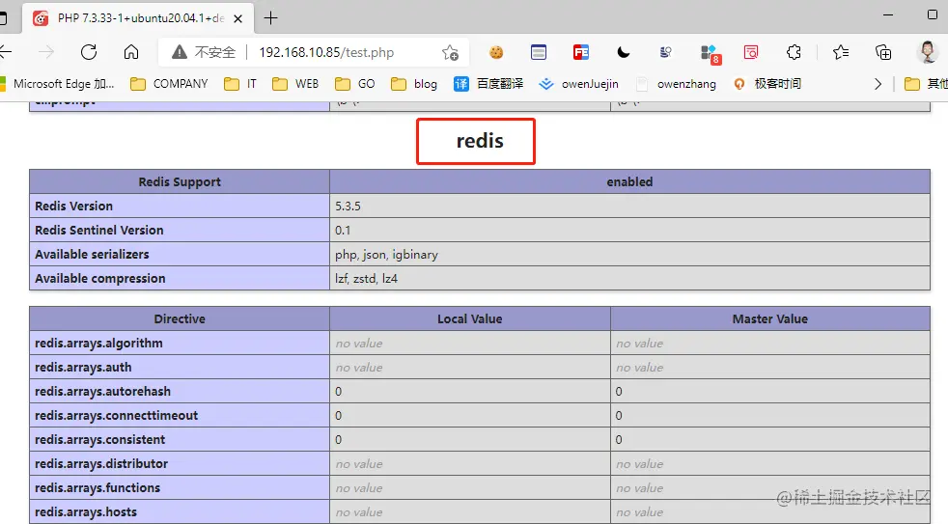Open the blog bookmarks folder
The image size is (948, 524).
414,84
